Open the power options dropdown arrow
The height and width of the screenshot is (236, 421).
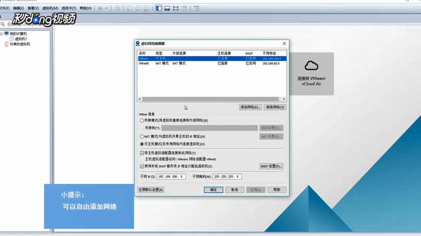click(106, 8)
